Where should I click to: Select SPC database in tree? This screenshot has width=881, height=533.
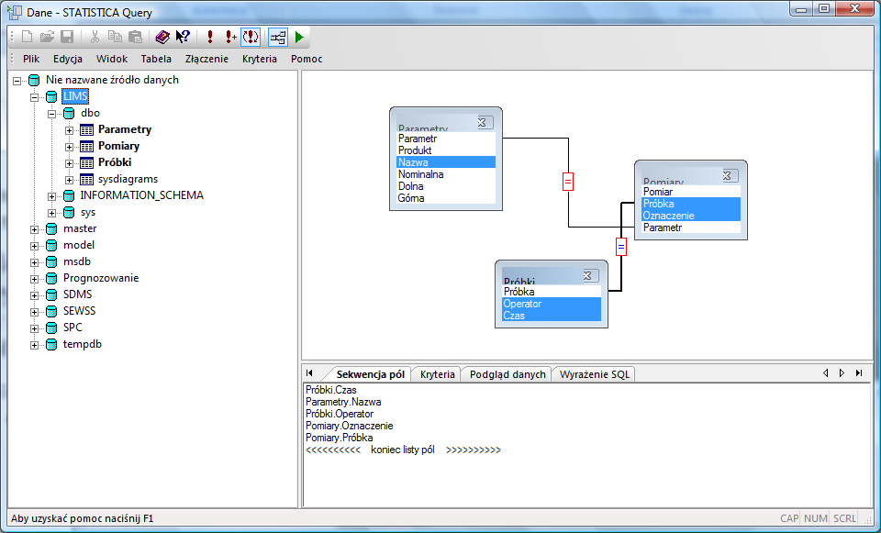[x=72, y=328]
